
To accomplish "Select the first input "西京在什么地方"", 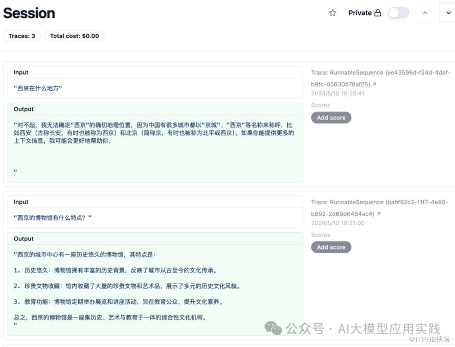I will pyautogui.click(x=38, y=88).
